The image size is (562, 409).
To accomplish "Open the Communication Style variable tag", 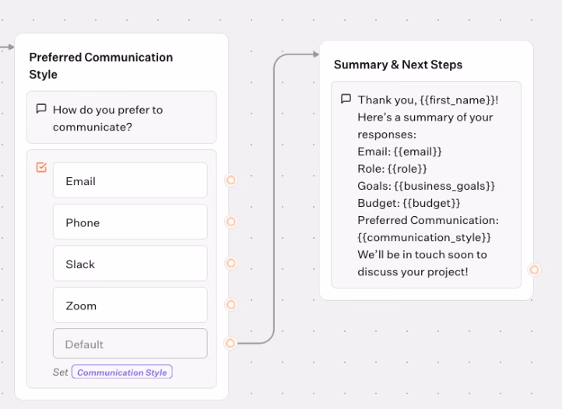I will click(x=122, y=372).
